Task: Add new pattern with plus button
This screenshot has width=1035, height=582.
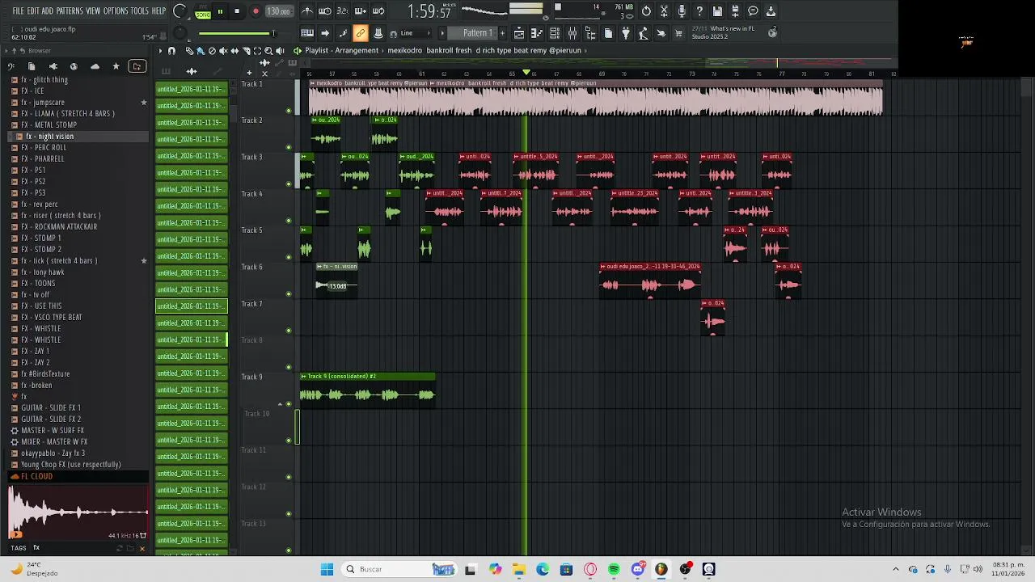Action: (x=503, y=33)
